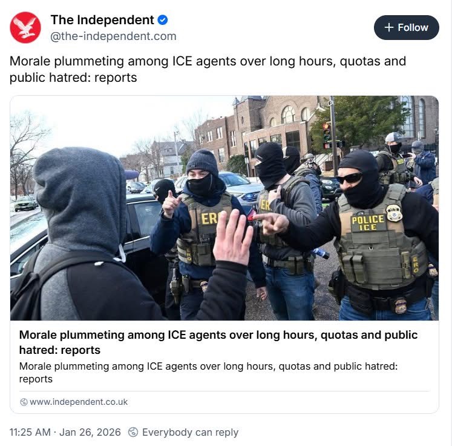
Task: Click the blue verified checkmark badge
Action: (163, 20)
